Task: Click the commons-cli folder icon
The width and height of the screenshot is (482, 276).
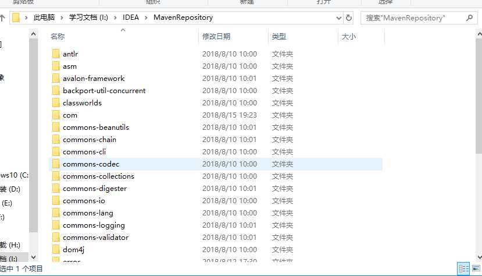Action: [x=56, y=152]
